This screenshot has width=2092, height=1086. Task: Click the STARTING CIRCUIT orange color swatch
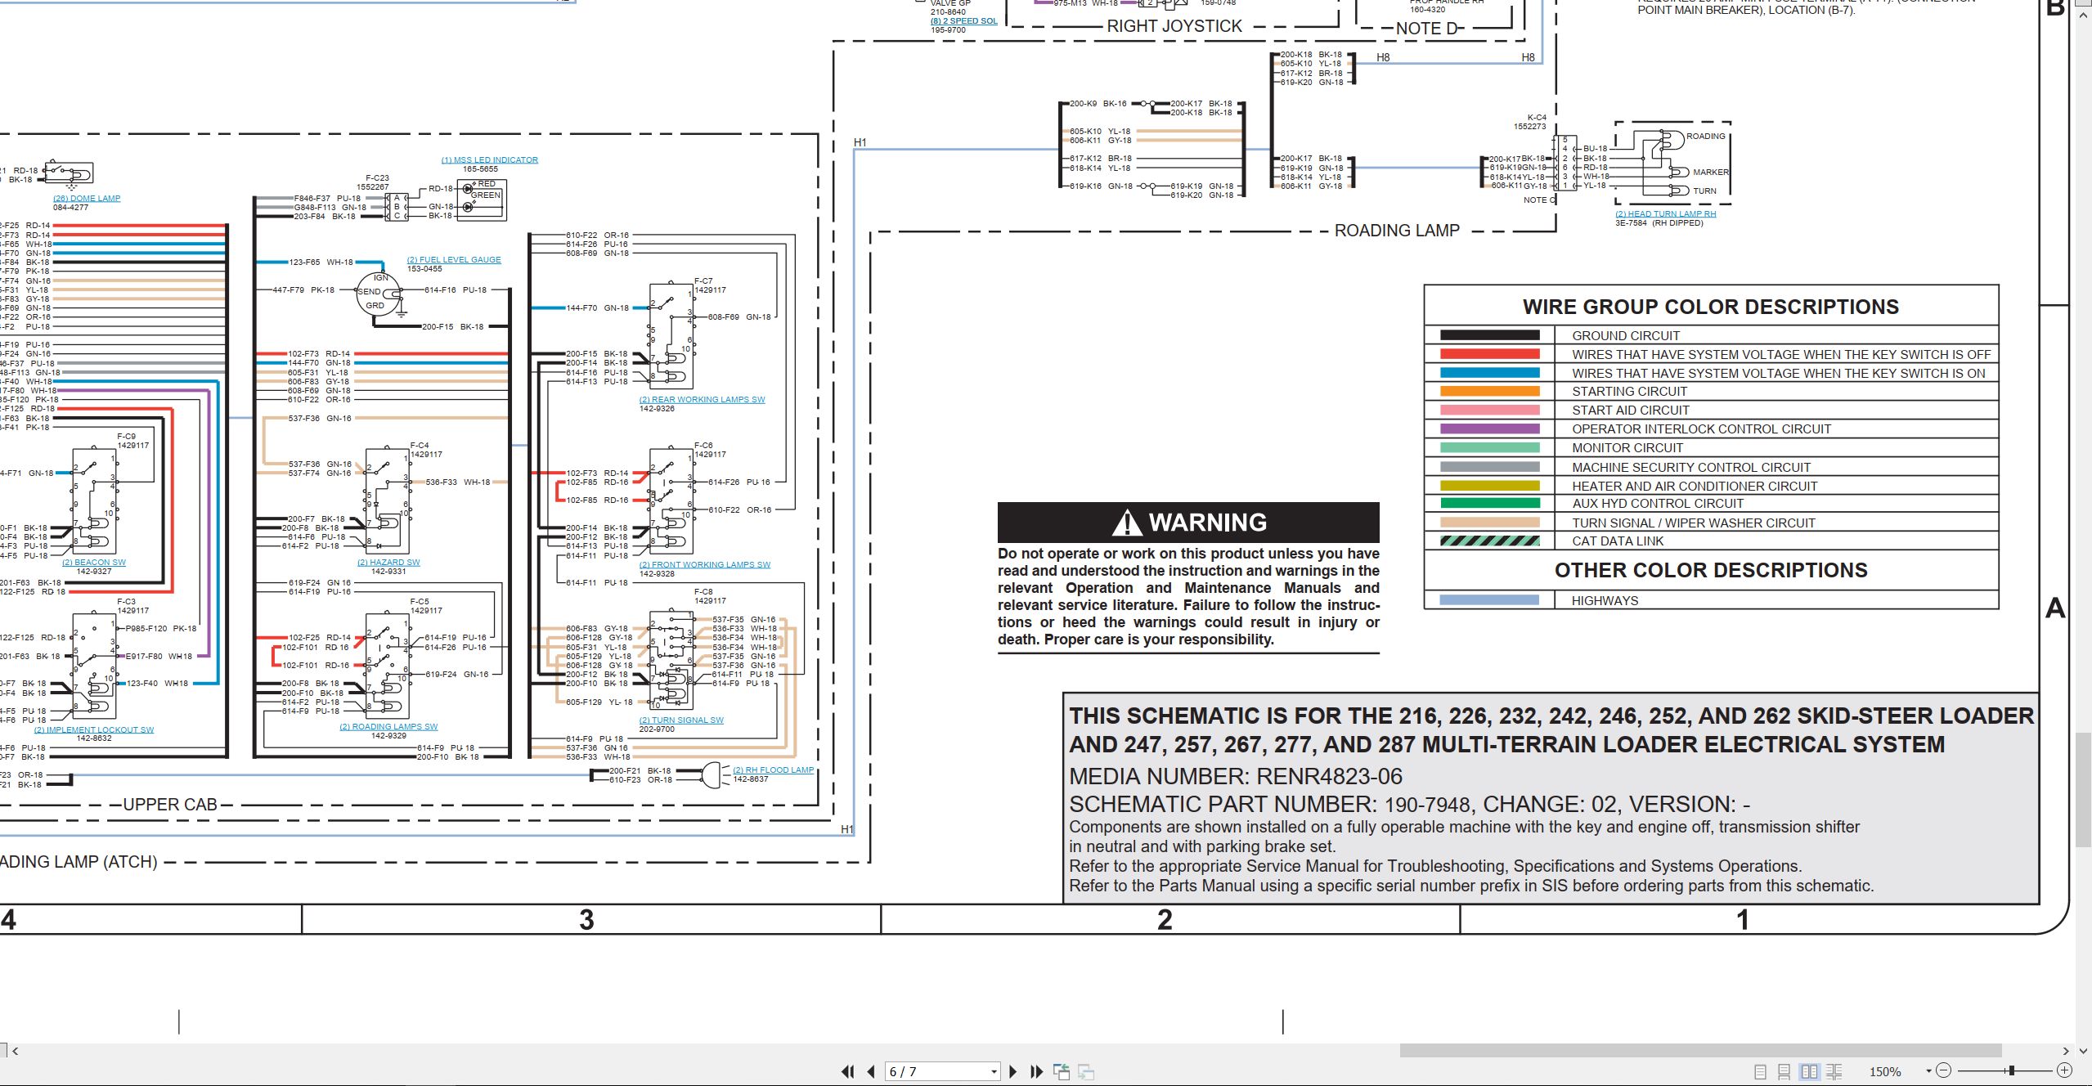tap(1489, 392)
